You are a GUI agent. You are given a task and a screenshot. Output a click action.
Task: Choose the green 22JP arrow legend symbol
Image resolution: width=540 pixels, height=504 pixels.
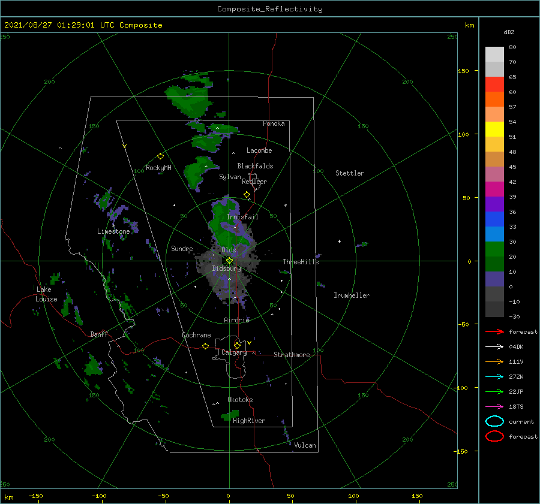point(494,391)
